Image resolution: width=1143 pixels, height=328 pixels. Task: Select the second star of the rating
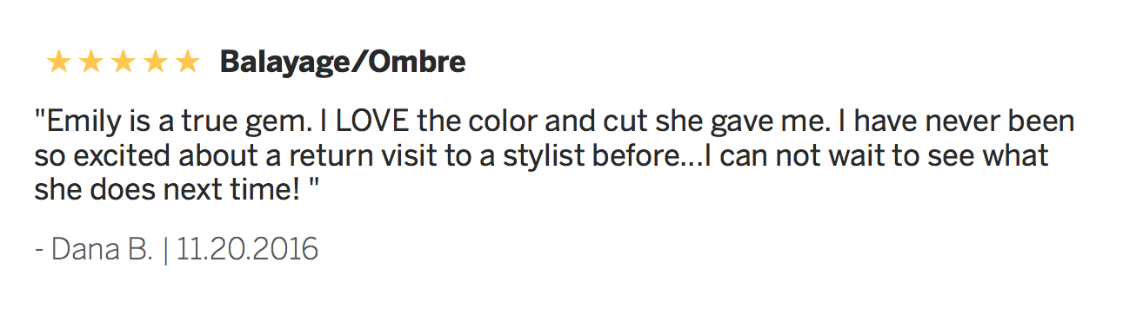tap(90, 62)
